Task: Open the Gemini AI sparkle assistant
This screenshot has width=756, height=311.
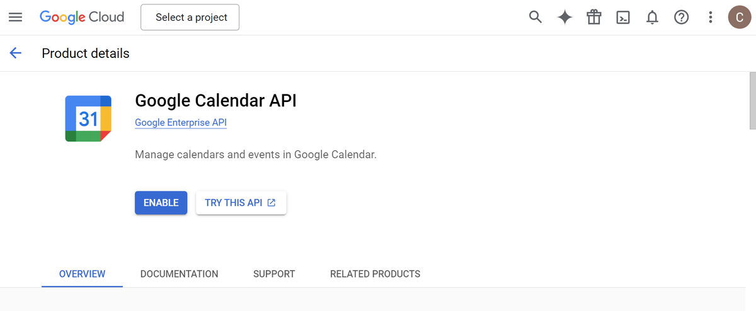Action: (x=564, y=18)
